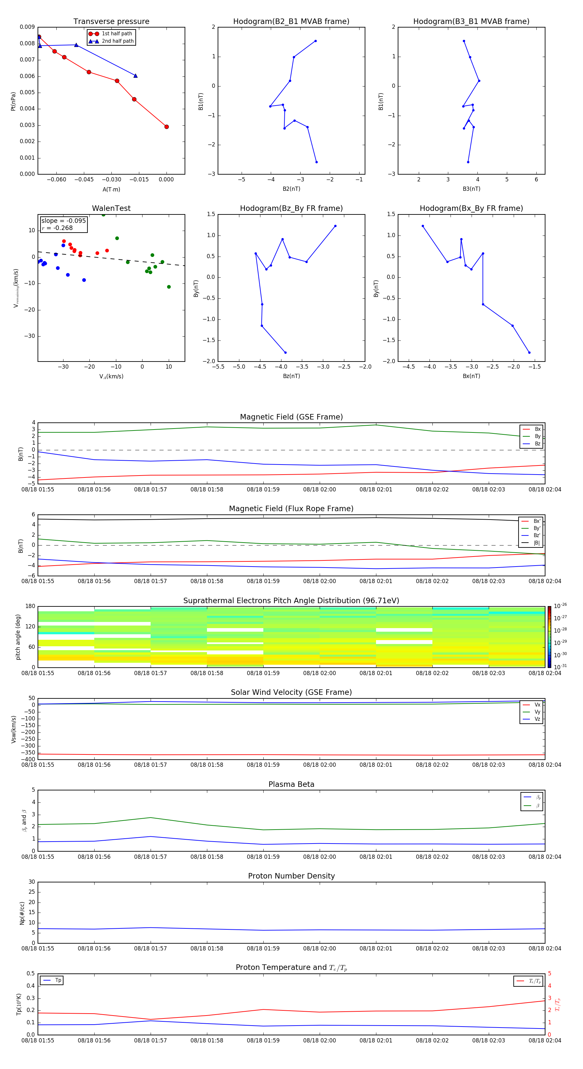
Task: Click the 'Hodogram(B2_B1 MVAB frame)' title
Action: point(291,21)
